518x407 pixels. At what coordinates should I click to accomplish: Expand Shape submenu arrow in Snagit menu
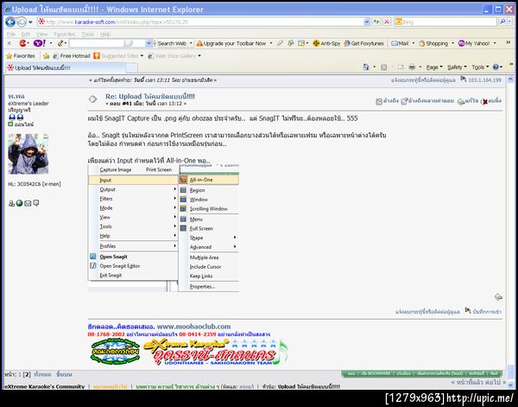coord(235,238)
